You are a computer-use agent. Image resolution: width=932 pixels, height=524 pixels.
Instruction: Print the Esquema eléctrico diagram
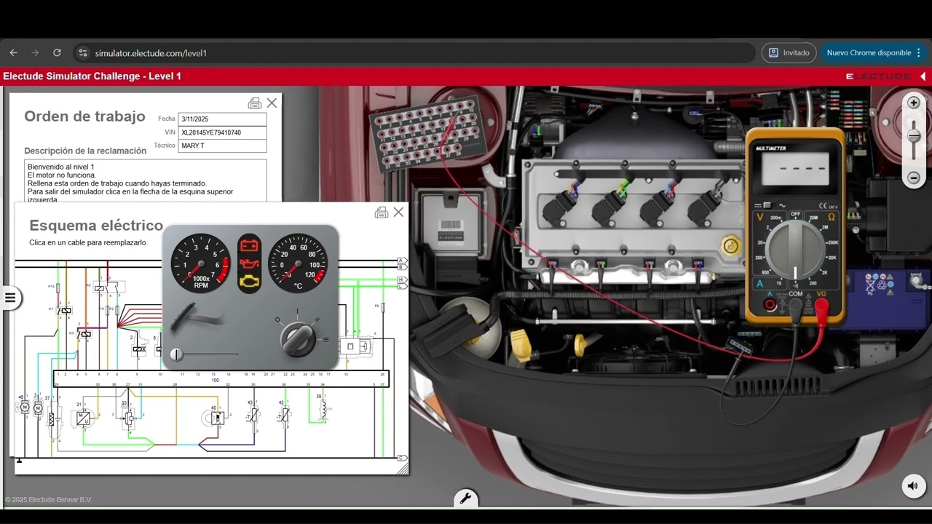pyautogui.click(x=381, y=213)
